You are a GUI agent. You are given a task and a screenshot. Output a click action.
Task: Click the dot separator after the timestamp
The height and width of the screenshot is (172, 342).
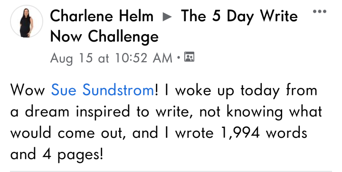pos(179,58)
